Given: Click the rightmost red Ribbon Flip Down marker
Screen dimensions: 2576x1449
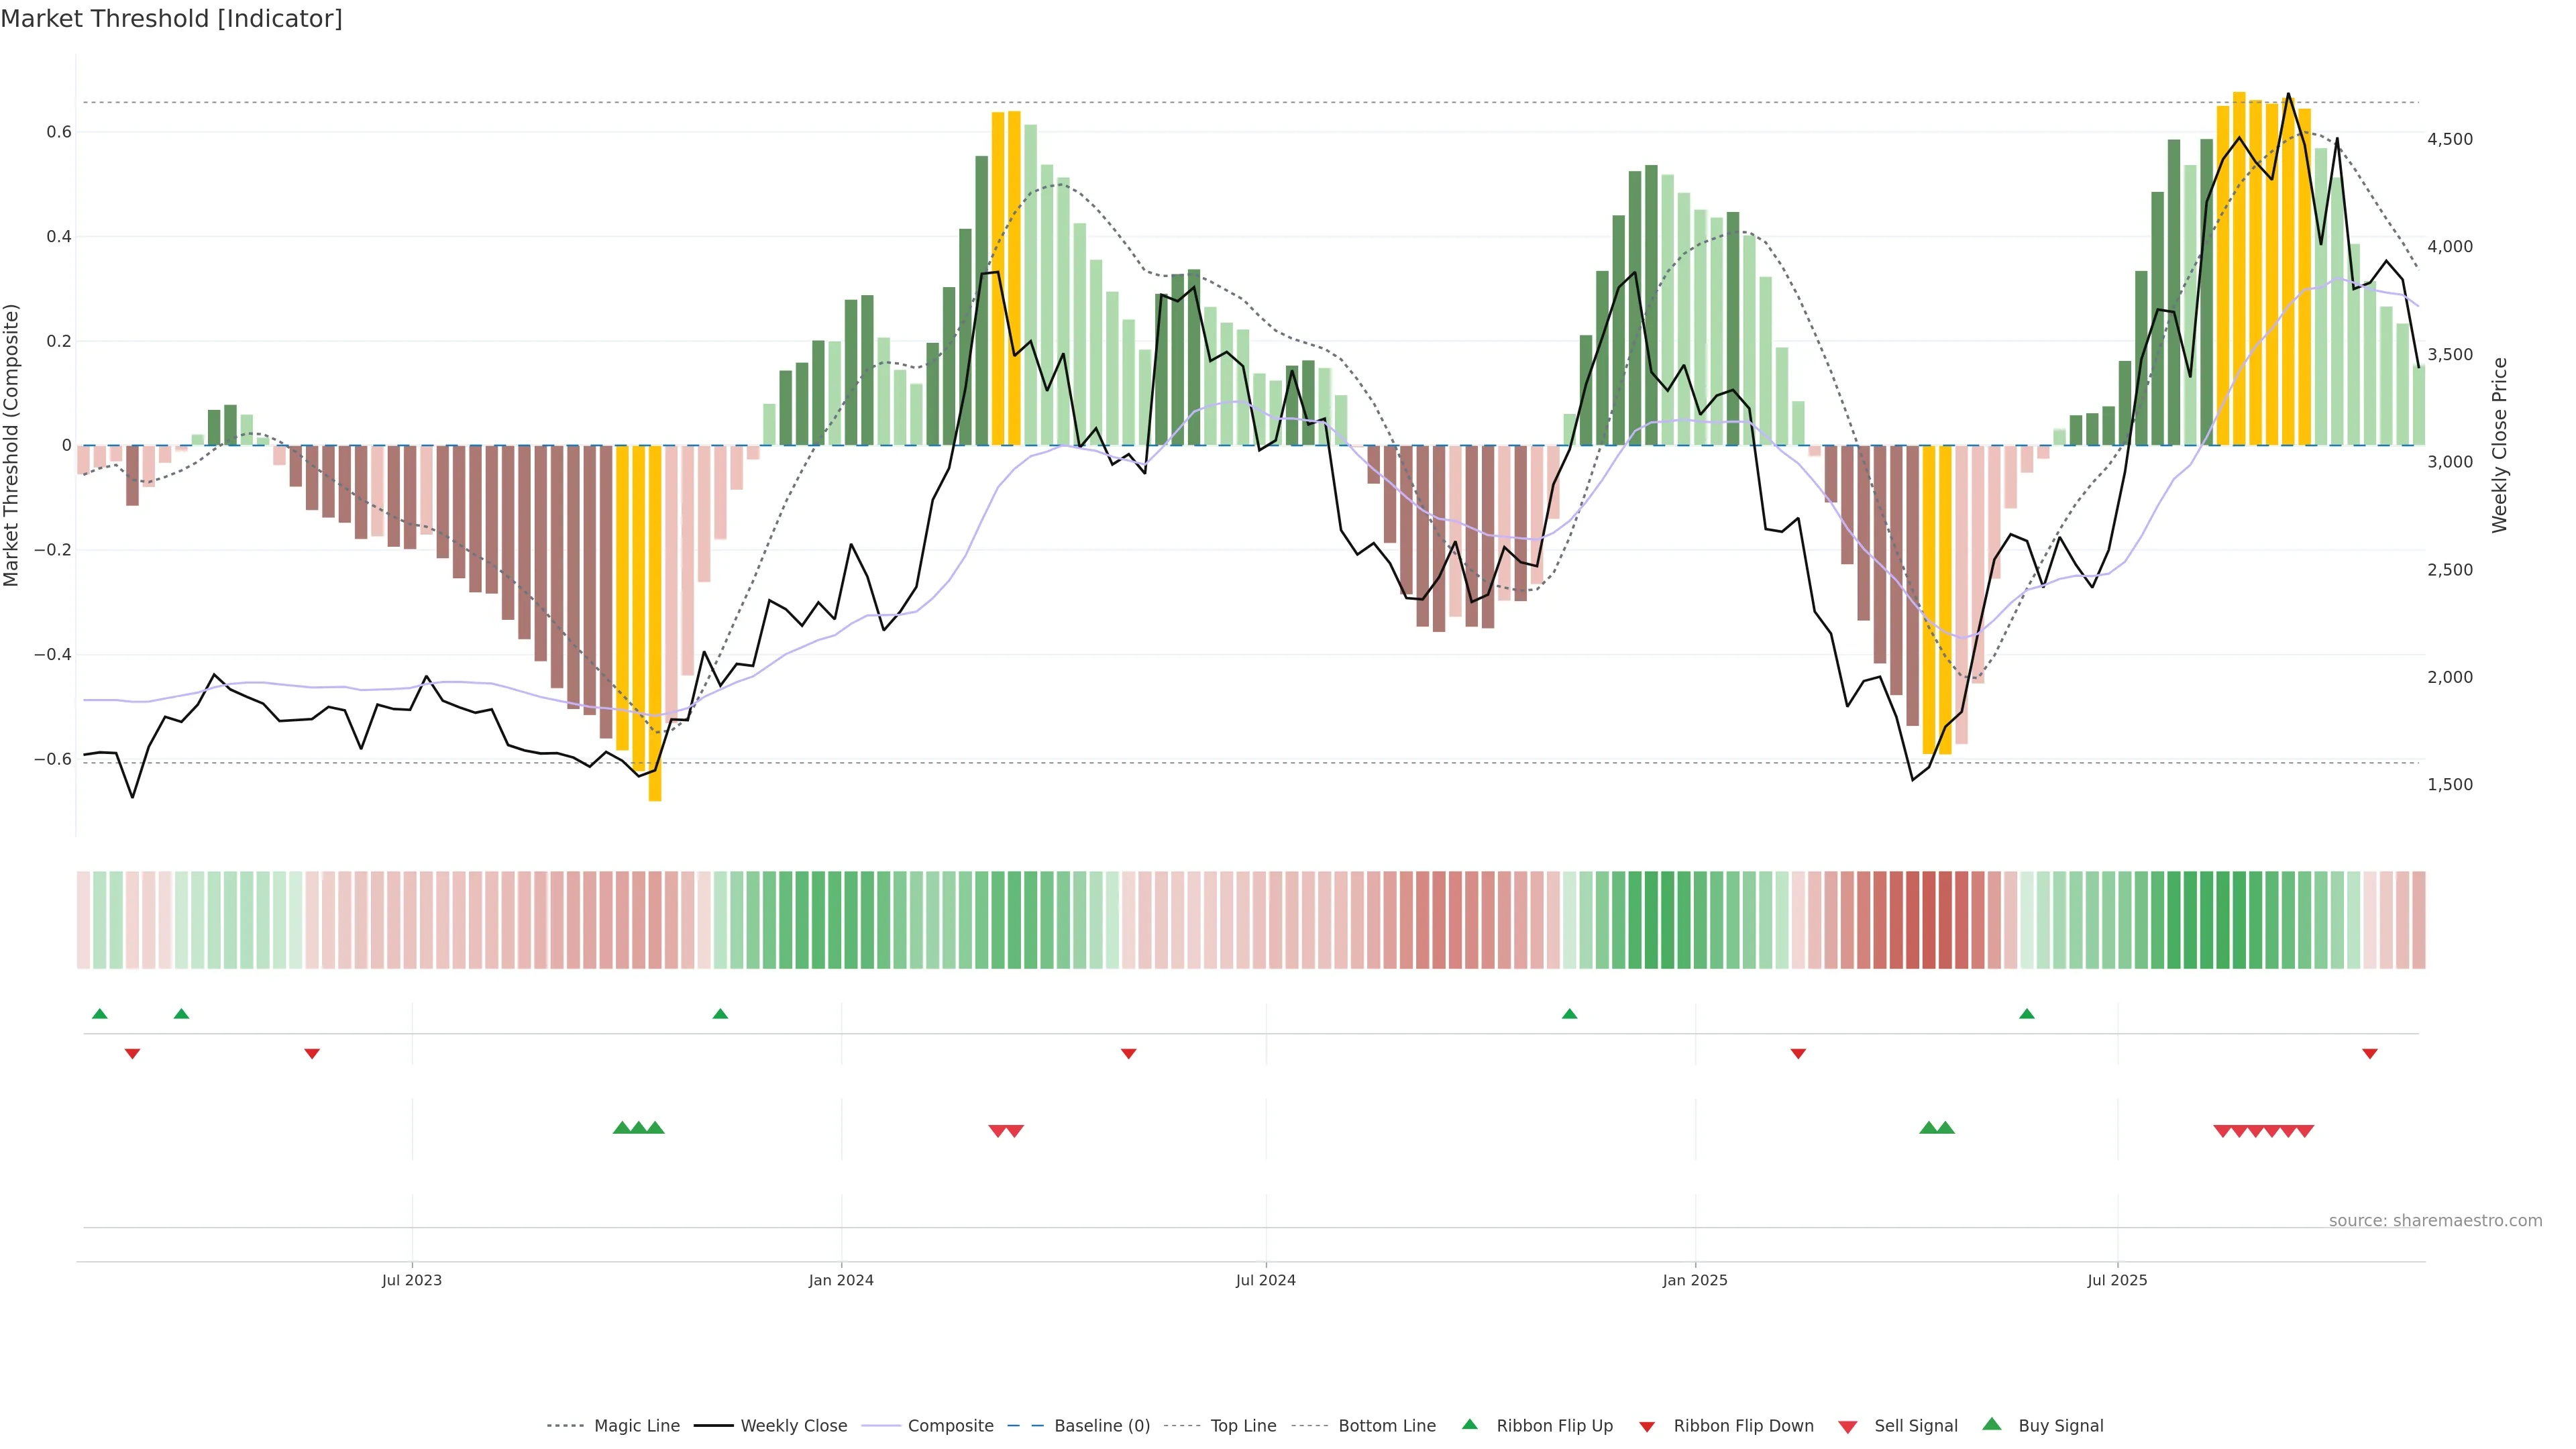Looking at the screenshot, I should pyautogui.click(x=2369, y=1054).
